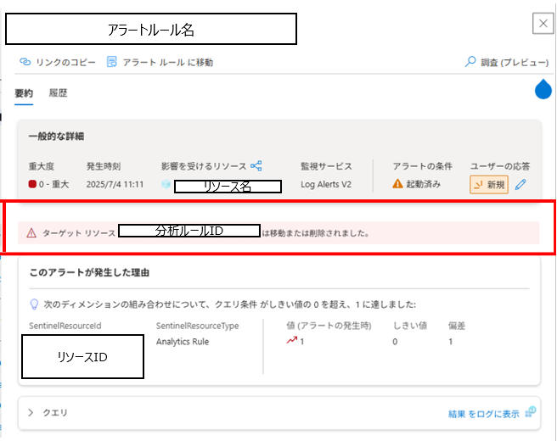Expand the クエリ section
557x441 pixels.
point(31,413)
